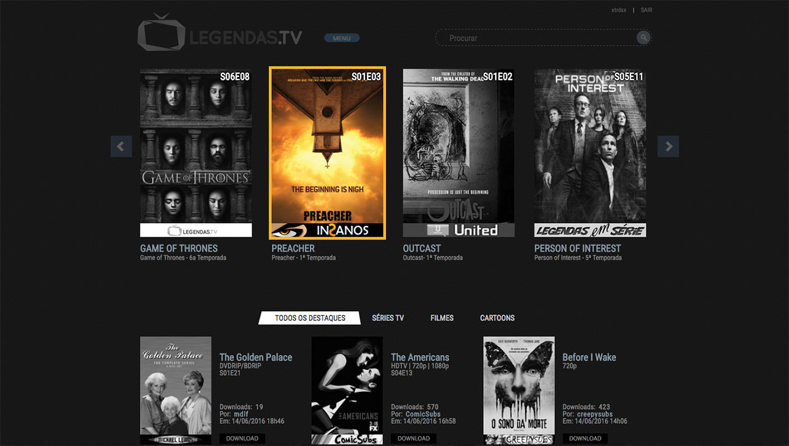Select TODOS OS DESTAQUES tab
The width and height of the screenshot is (789, 446).
pyautogui.click(x=310, y=318)
